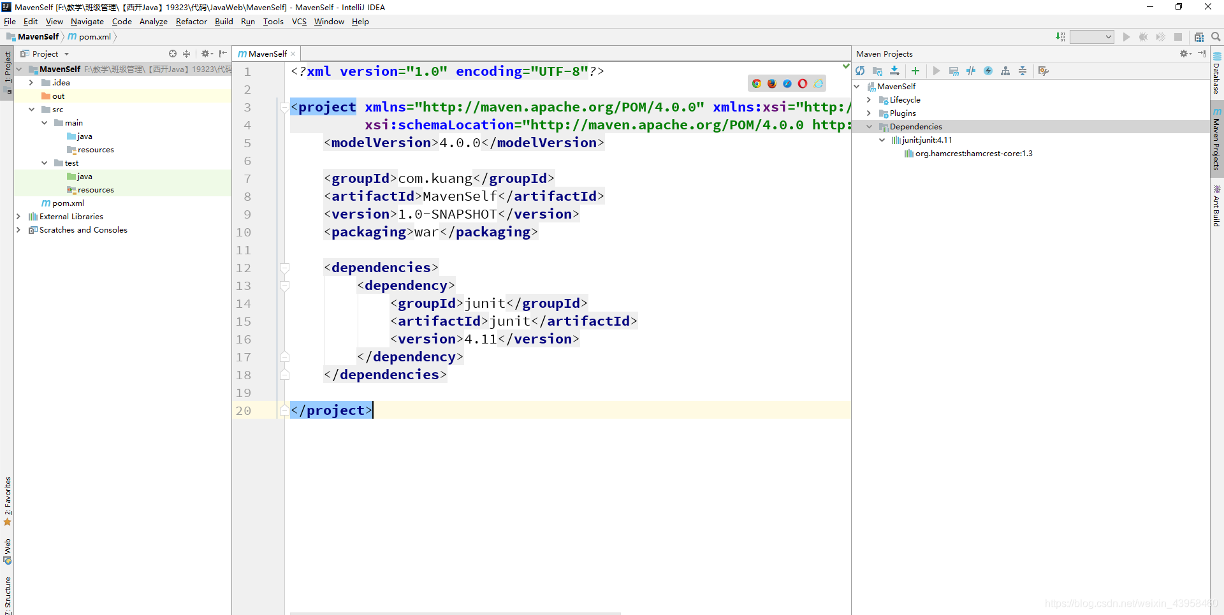This screenshot has height=615, width=1224.
Task: Open the Ant Build side tab
Action: [x=1217, y=205]
